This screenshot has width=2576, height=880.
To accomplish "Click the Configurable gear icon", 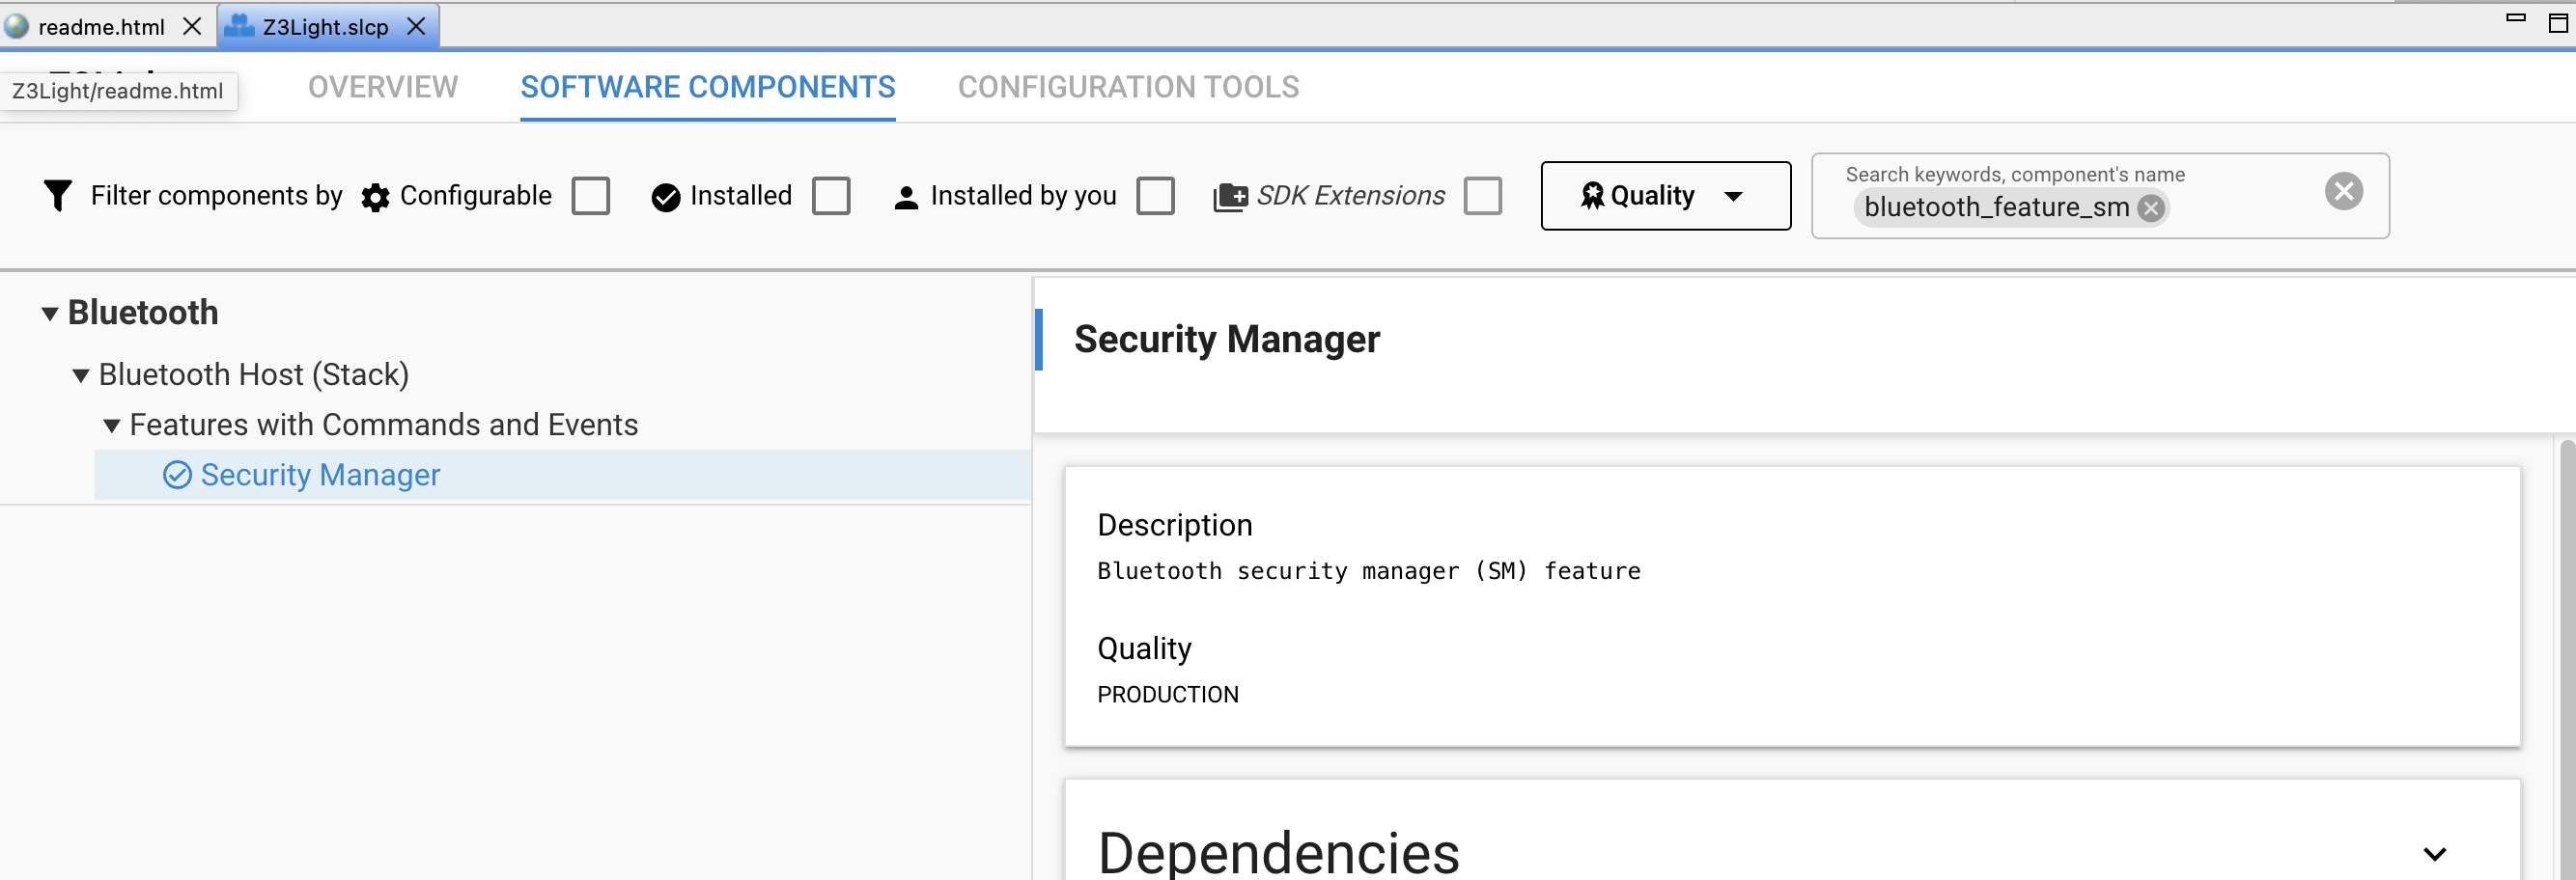I will point(375,197).
